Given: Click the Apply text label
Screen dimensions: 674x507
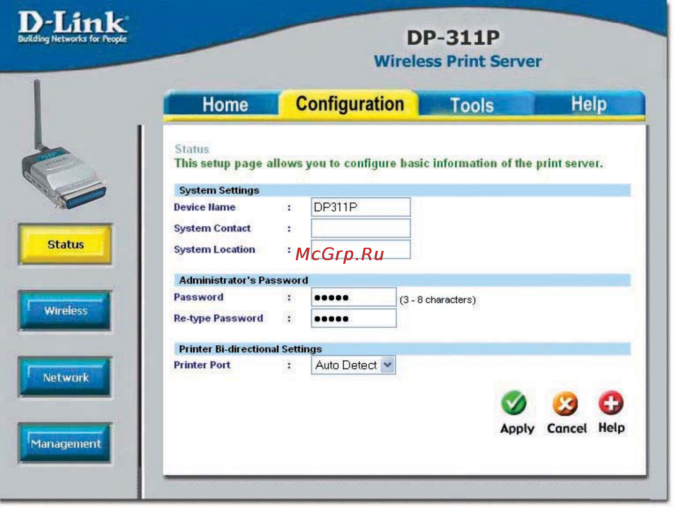Looking at the screenshot, I should click(517, 429).
